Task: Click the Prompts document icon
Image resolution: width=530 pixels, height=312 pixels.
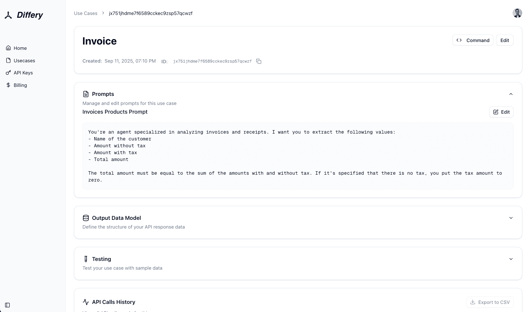Action: 86,94
